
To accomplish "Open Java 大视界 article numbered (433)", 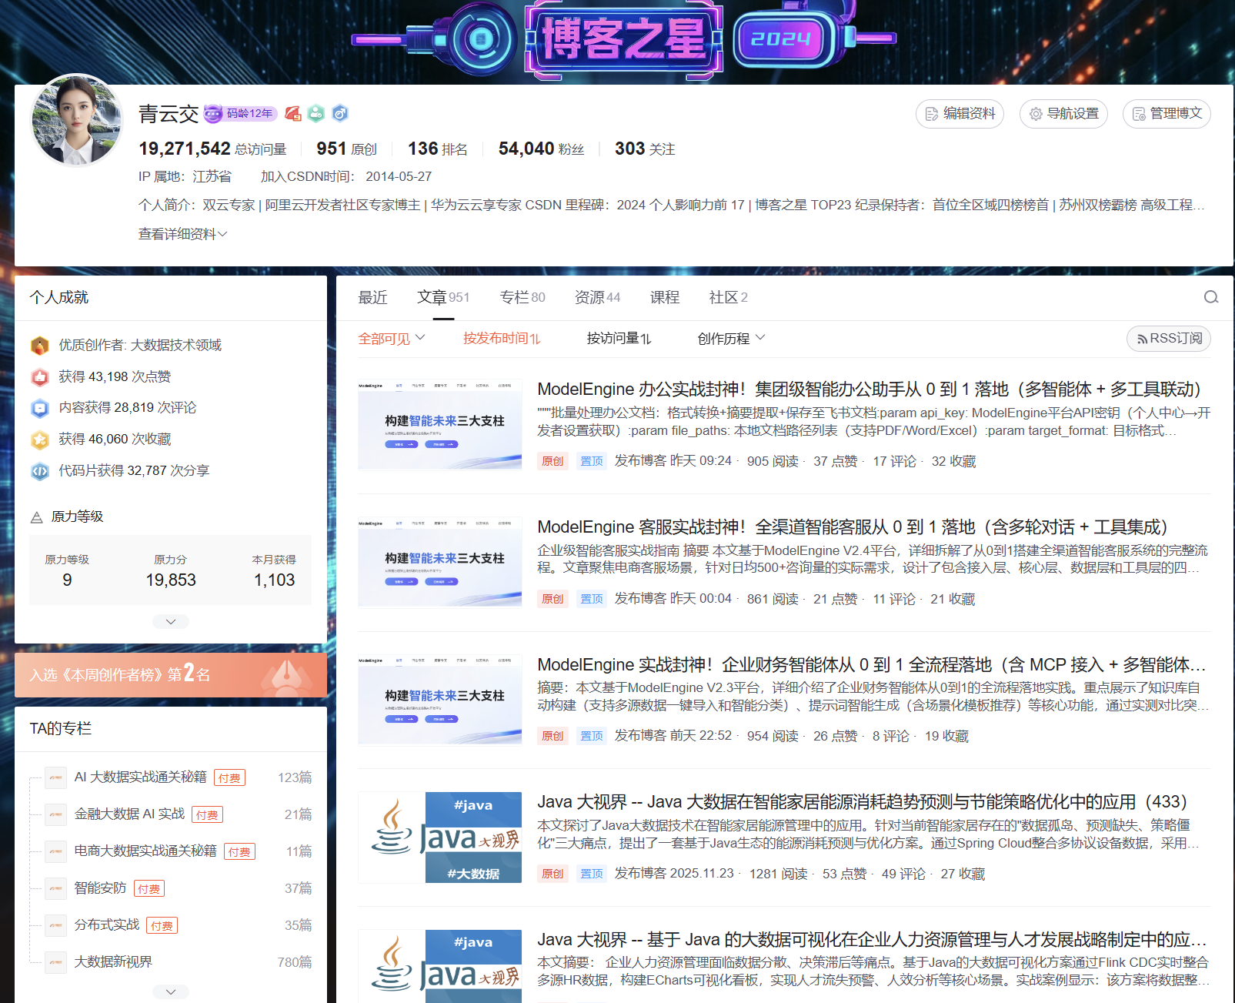I will pos(863,802).
